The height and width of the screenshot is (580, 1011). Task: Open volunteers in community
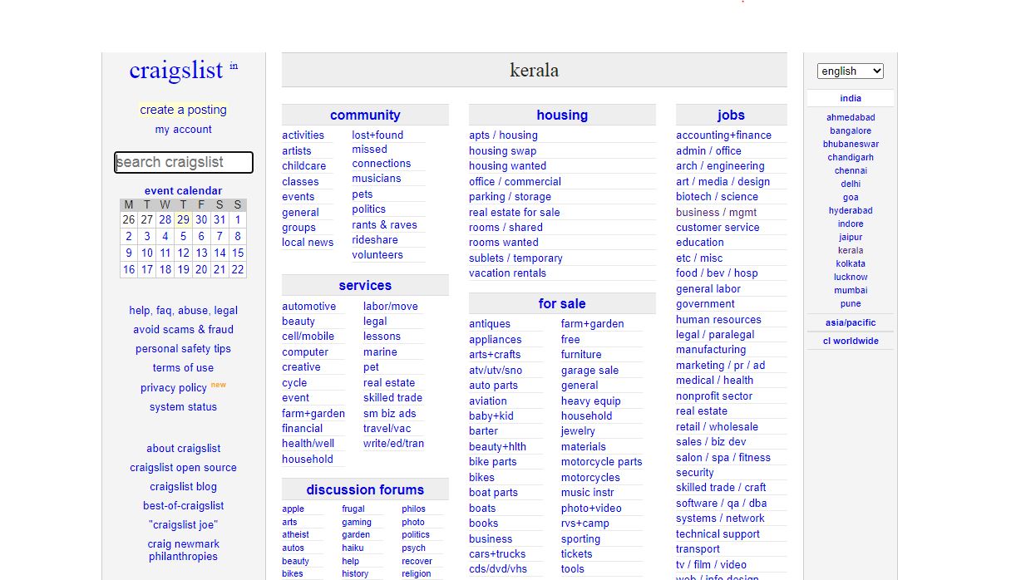point(377,255)
